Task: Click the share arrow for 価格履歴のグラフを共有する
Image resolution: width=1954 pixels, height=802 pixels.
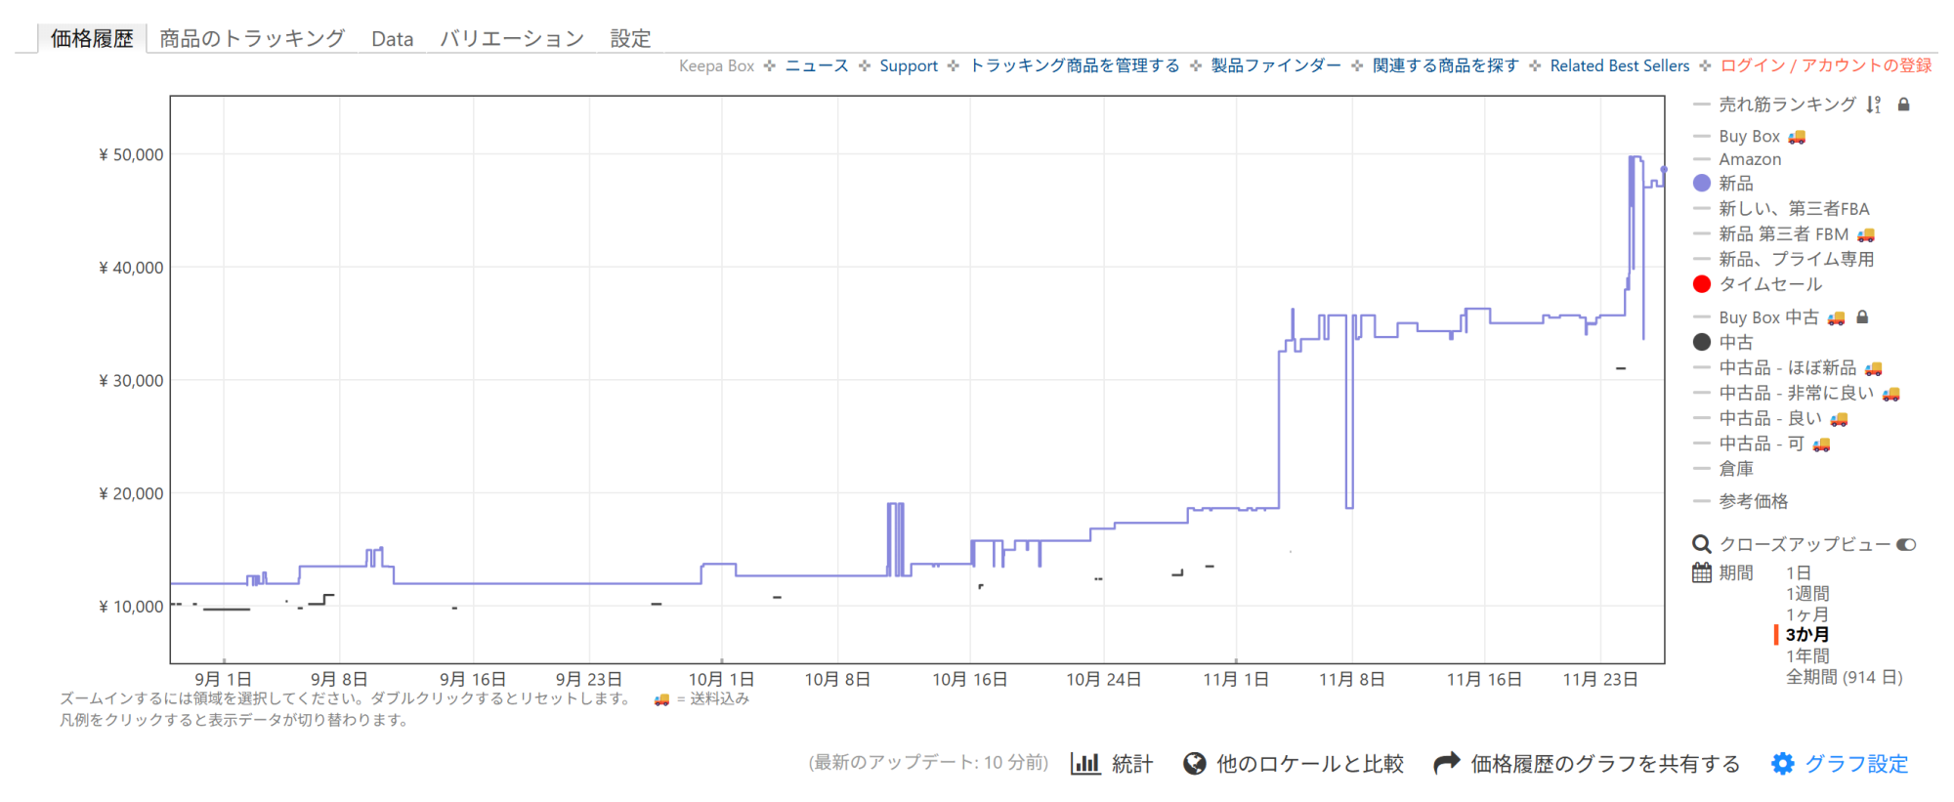Action: tap(1447, 763)
